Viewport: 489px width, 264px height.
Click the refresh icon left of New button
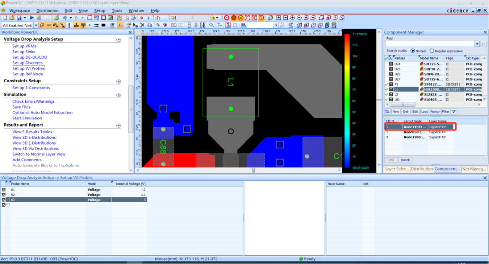pos(387,111)
